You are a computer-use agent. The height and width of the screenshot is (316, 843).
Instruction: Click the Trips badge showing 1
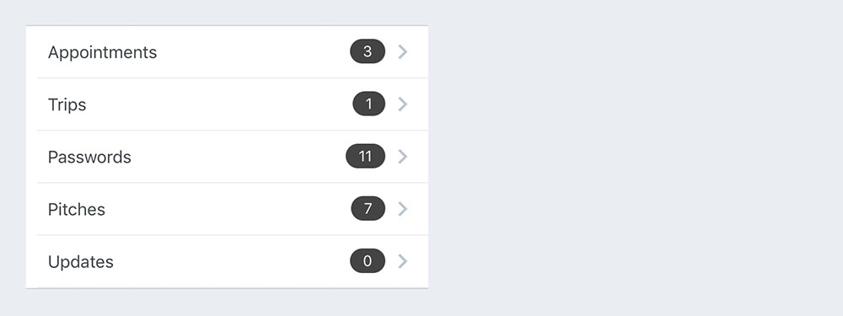(369, 104)
